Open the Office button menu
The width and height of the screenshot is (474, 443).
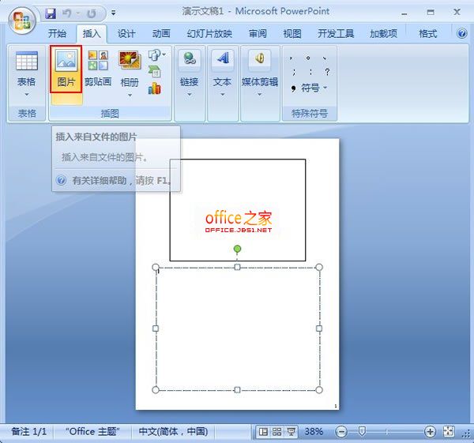(22, 21)
